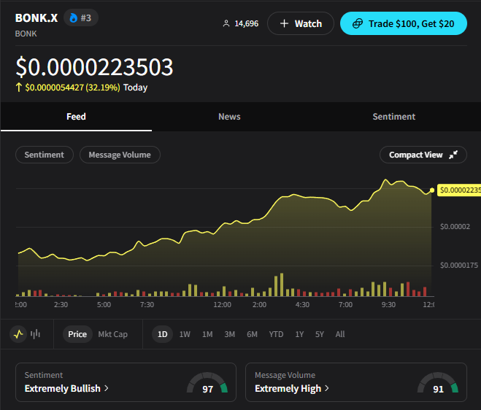This screenshot has height=410, width=481.
Task: Click the 9:30 time axis label
Action: [x=388, y=305]
